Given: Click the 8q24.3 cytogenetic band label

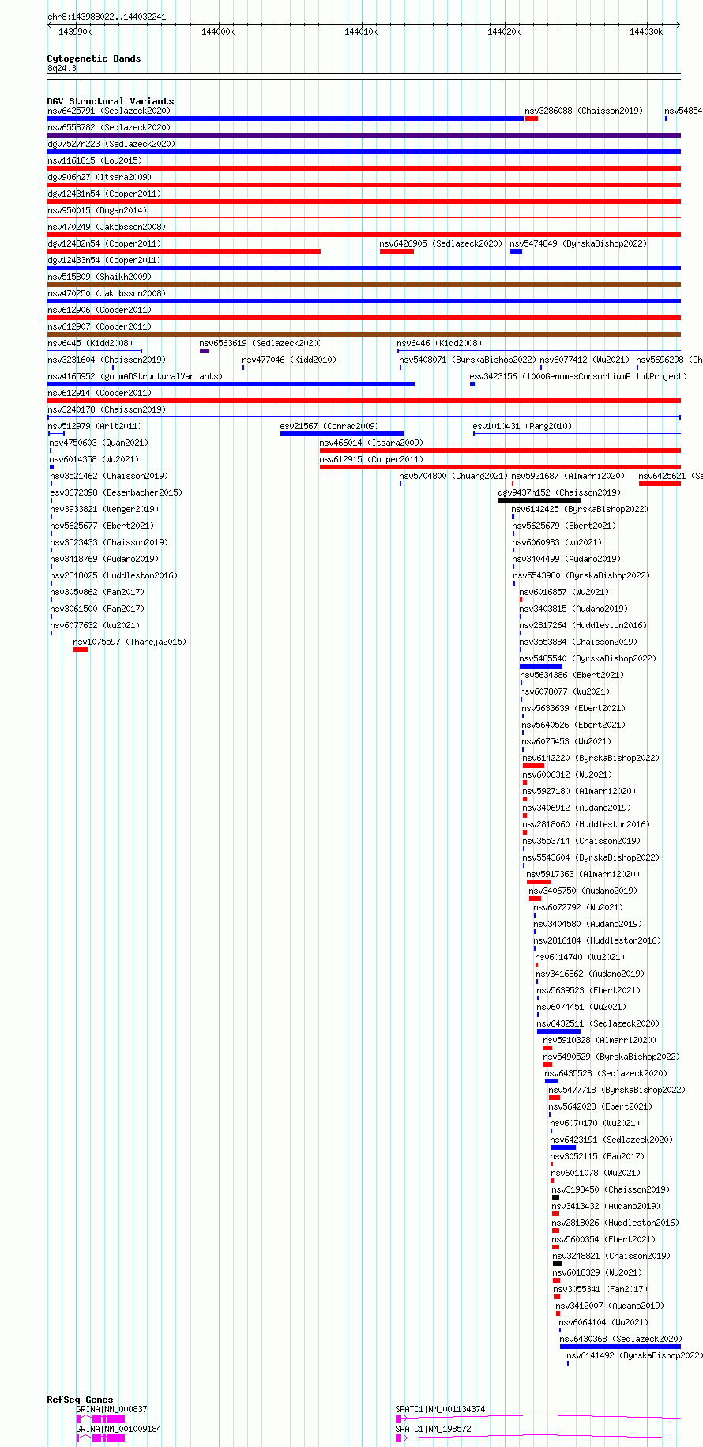Looking at the screenshot, I should 62,69.
